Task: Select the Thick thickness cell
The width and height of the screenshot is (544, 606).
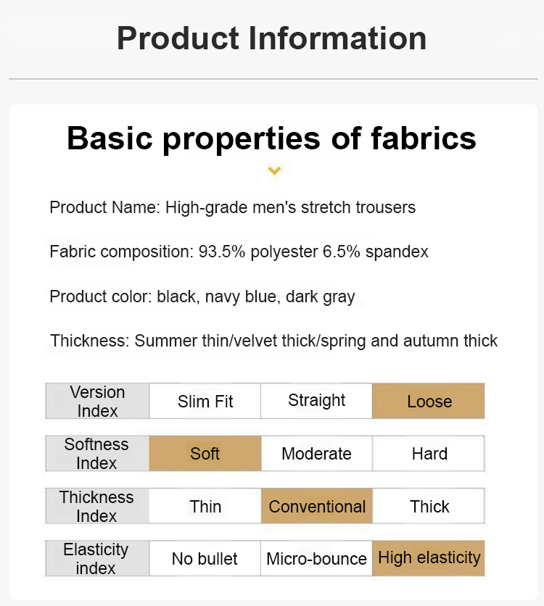Action: tap(429, 506)
